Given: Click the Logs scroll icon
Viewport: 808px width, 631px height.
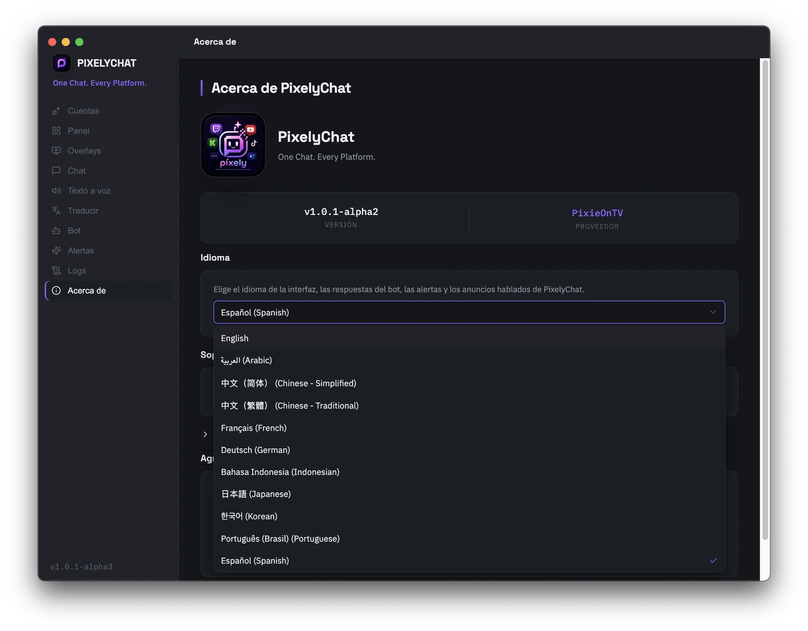Looking at the screenshot, I should (56, 271).
